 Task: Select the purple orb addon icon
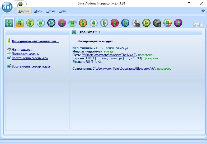178,23
